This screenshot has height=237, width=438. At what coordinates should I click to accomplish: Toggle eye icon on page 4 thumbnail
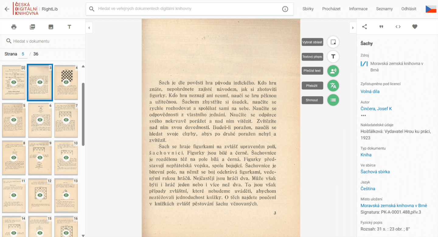pos(66,82)
